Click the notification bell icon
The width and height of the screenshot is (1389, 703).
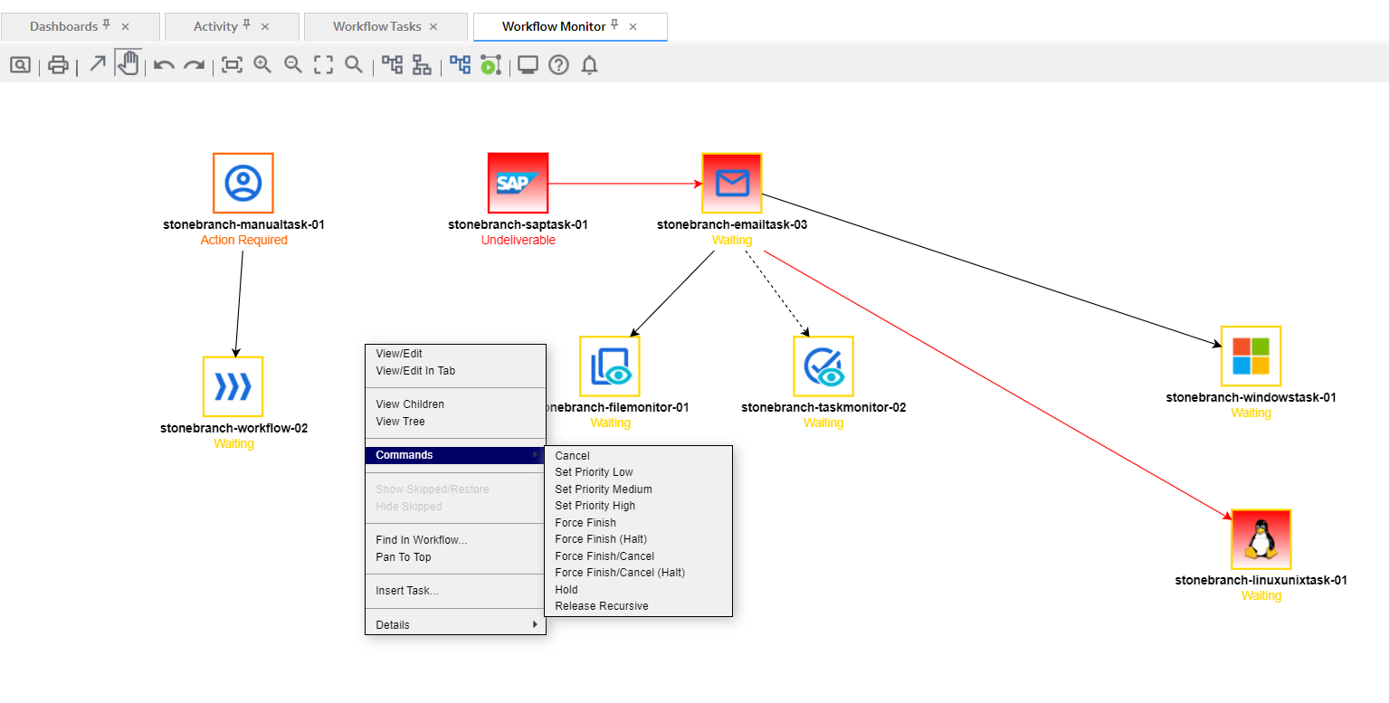click(589, 65)
